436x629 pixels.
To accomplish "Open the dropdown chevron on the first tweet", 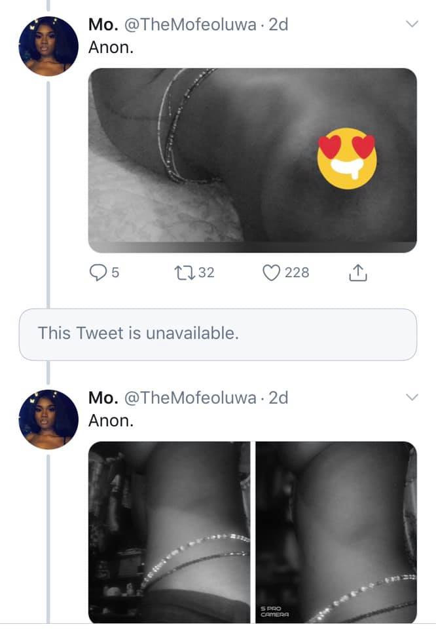I will (412, 24).
